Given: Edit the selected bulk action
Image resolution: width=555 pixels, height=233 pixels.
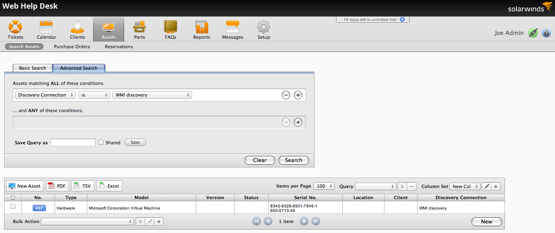Looking at the screenshot, I should click(x=150, y=221).
